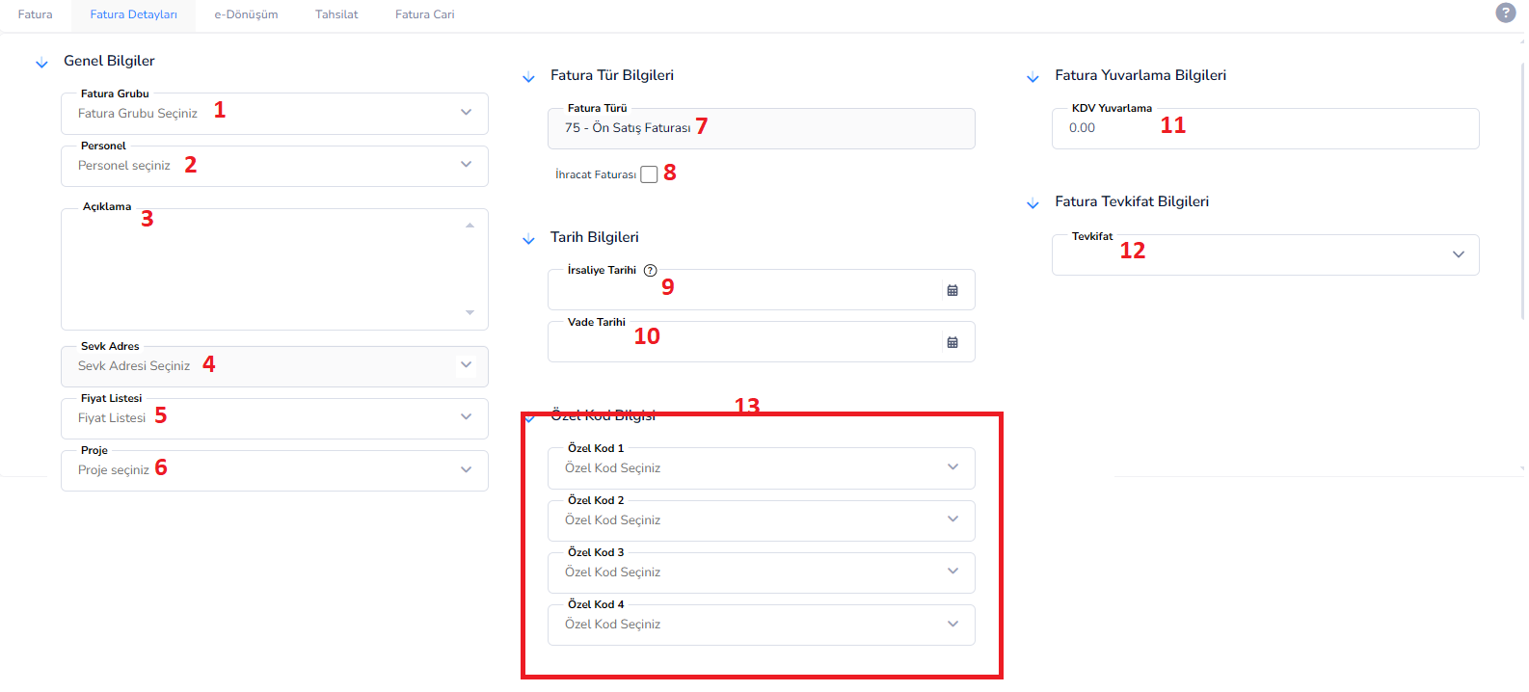The image size is (1529, 692).
Task: Click the İrsaliye Tarihi info tooltip icon
Action: tap(651, 271)
